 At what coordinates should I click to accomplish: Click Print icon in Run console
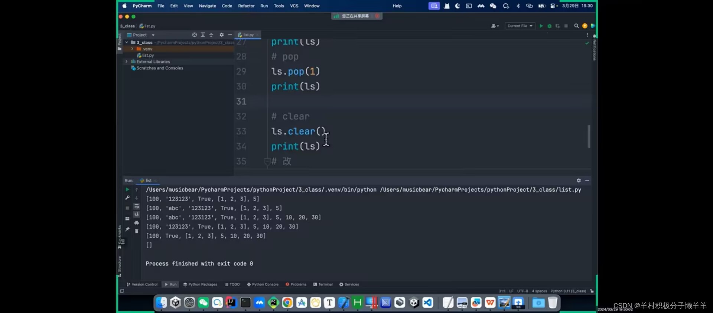(137, 223)
